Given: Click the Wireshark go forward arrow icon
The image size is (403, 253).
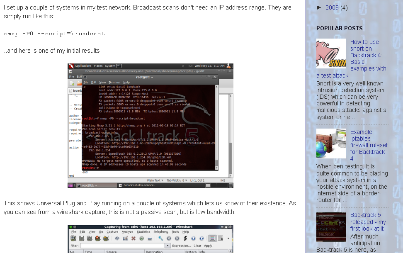Looking at the screenshot, I should (177, 238).
